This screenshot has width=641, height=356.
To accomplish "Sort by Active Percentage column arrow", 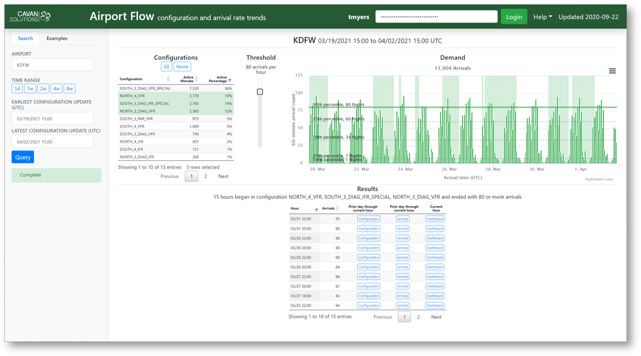I will 229,80.
